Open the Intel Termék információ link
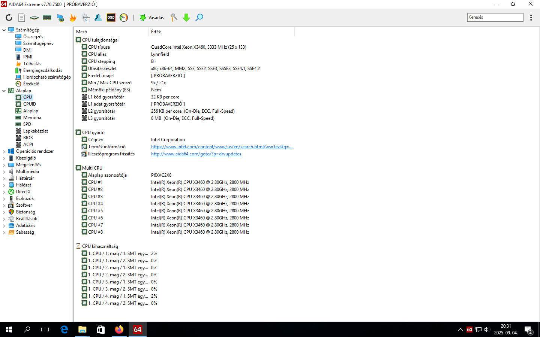540x337 pixels. click(222, 147)
